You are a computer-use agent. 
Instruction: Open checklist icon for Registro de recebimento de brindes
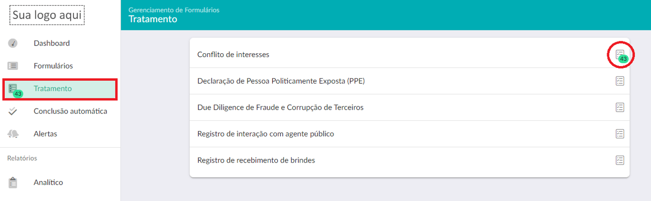620,160
